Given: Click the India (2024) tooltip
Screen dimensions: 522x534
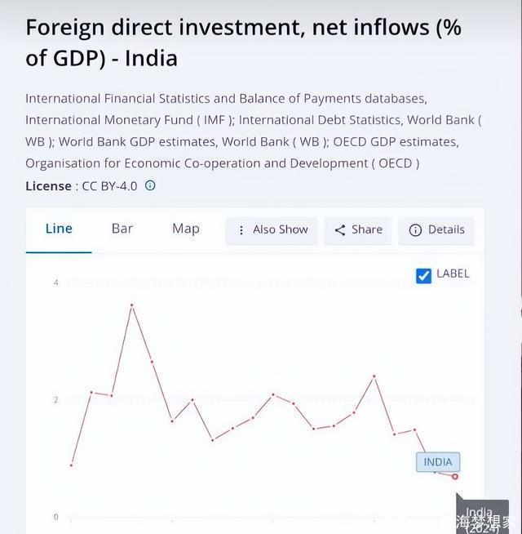Looking at the screenshot, I should pos(481,516).
